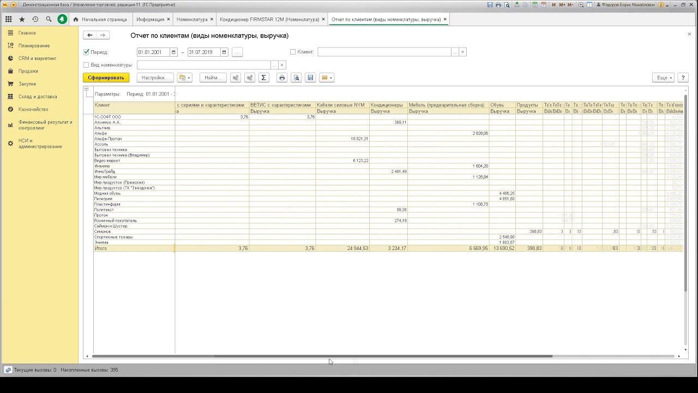
Task: Close the Номенклатура tab
Action: click(212, 19)
